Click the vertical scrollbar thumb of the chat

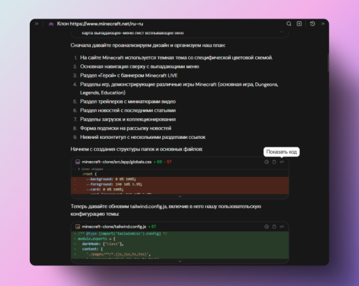(x=328, y=62)
